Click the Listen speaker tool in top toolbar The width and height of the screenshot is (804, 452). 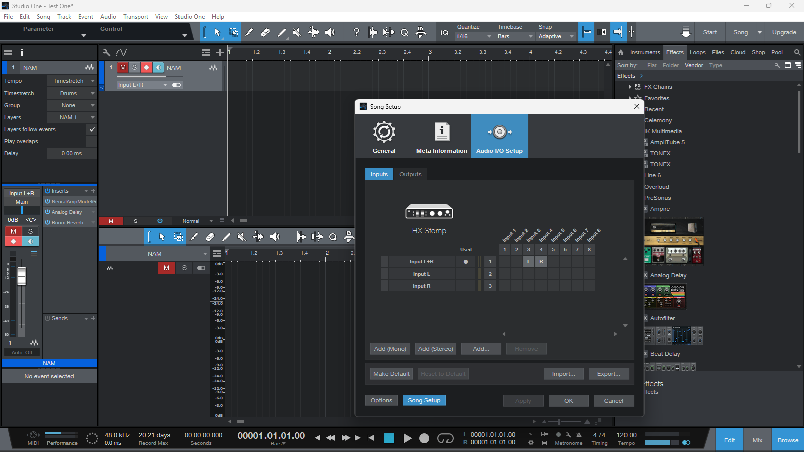[330, 32]
